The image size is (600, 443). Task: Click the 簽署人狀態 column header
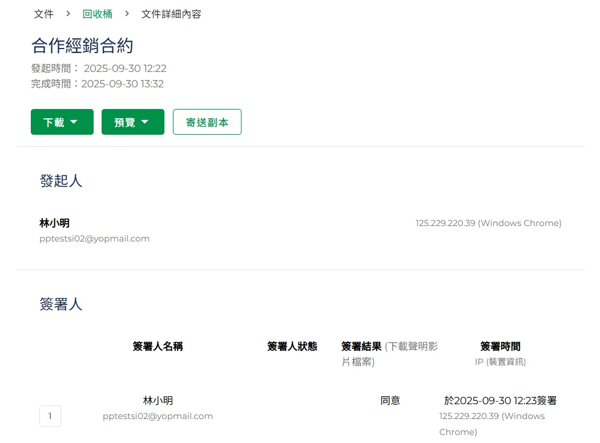click(x=292, y=347)
